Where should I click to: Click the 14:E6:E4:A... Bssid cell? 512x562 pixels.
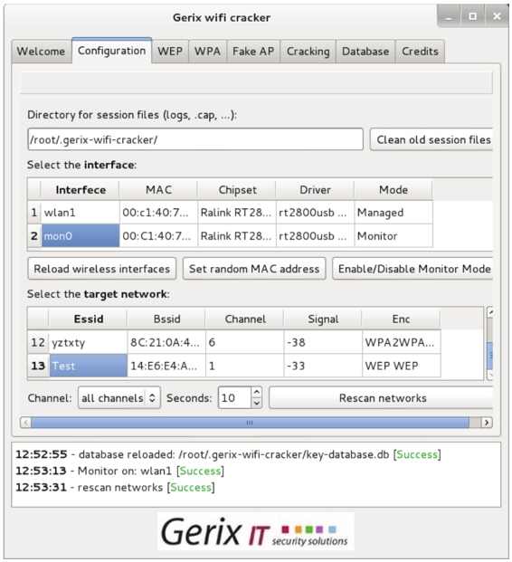166,366
